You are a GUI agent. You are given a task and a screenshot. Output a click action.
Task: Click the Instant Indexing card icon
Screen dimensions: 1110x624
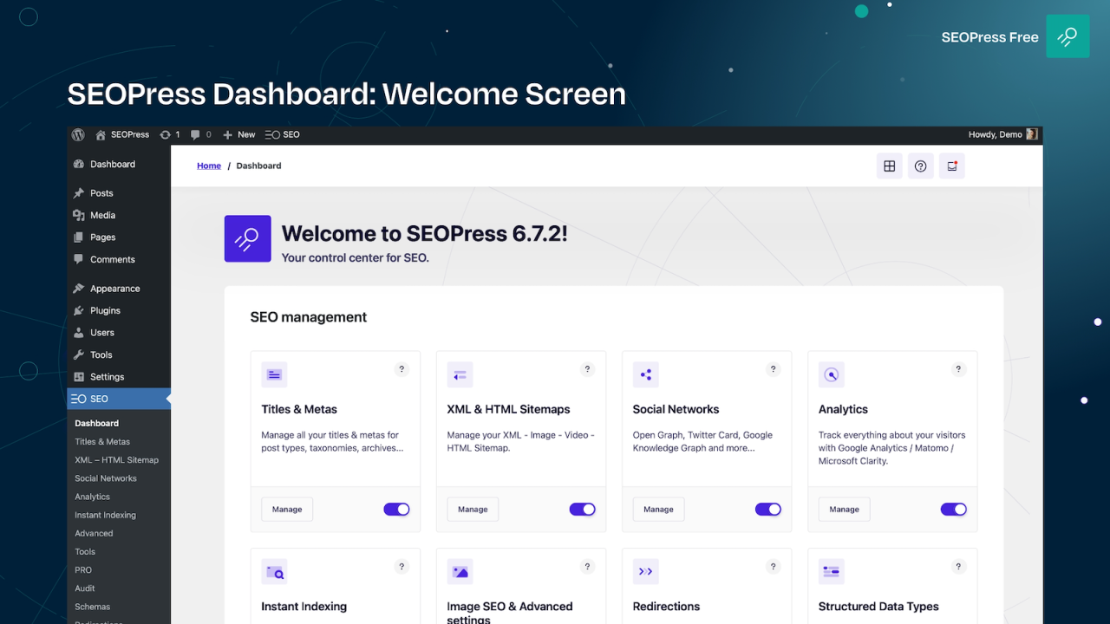(274, 572)
